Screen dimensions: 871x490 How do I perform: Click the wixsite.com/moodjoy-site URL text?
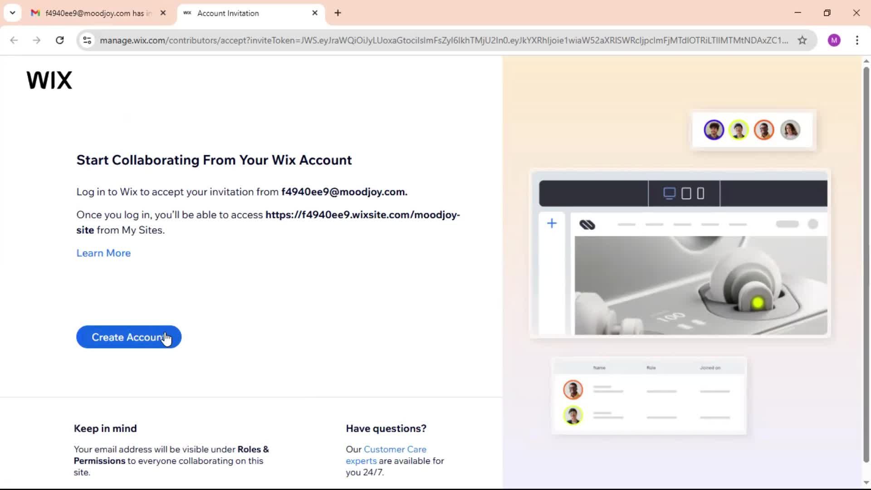click(268, 222)
